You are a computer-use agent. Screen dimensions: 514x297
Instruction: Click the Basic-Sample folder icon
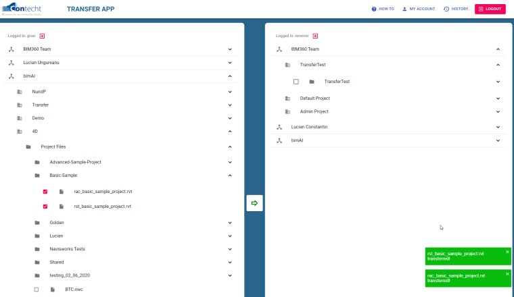pyautogui.click(x=37, y=175)
